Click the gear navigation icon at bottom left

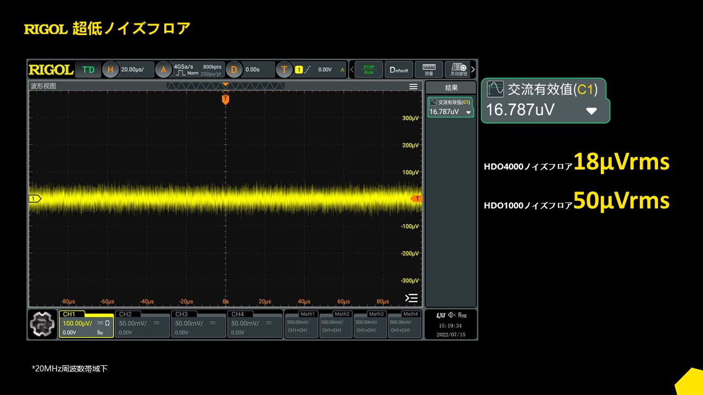(43, 324)
